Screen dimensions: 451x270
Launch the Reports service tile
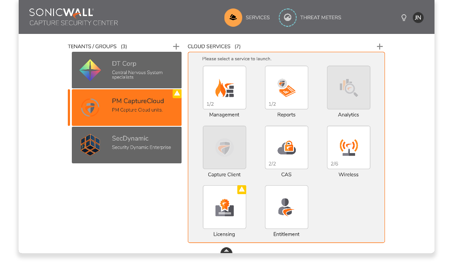click(286, 87)
